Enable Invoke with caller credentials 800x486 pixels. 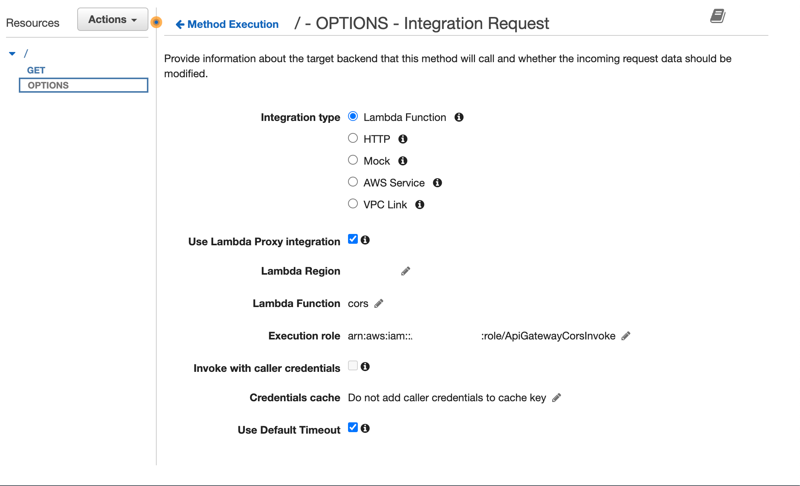pos(353,366)
